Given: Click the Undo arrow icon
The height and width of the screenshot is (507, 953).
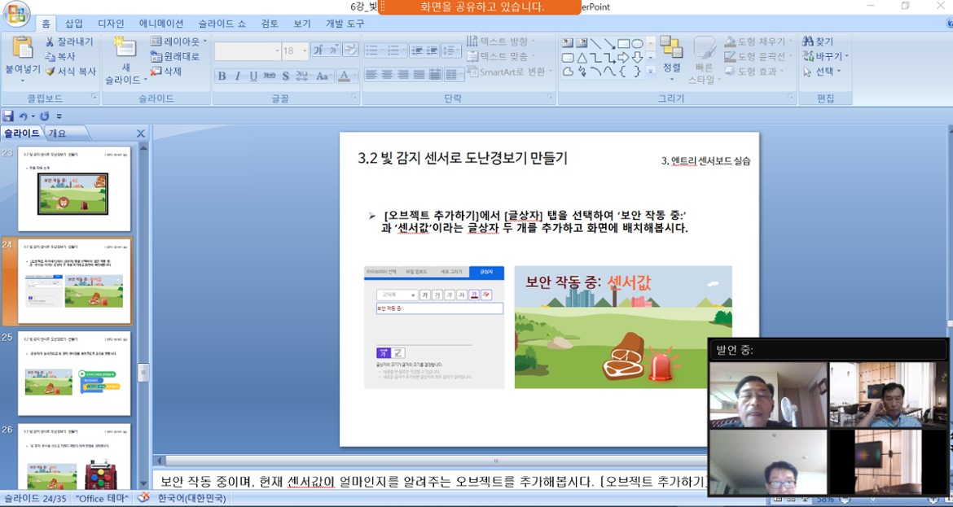Looking at the screenshot, I should pos(24,116).
